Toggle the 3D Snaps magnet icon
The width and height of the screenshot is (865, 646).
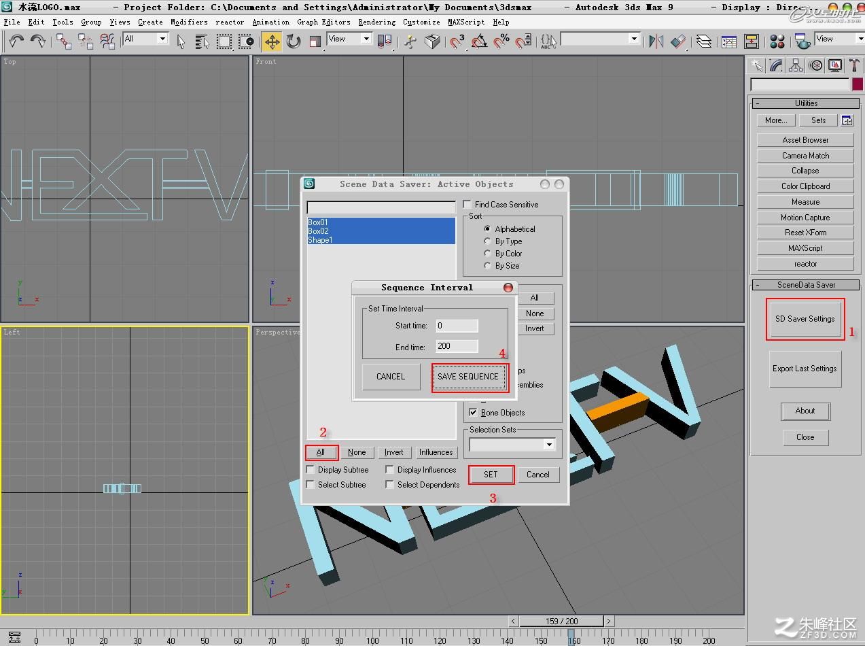point(457,41)
